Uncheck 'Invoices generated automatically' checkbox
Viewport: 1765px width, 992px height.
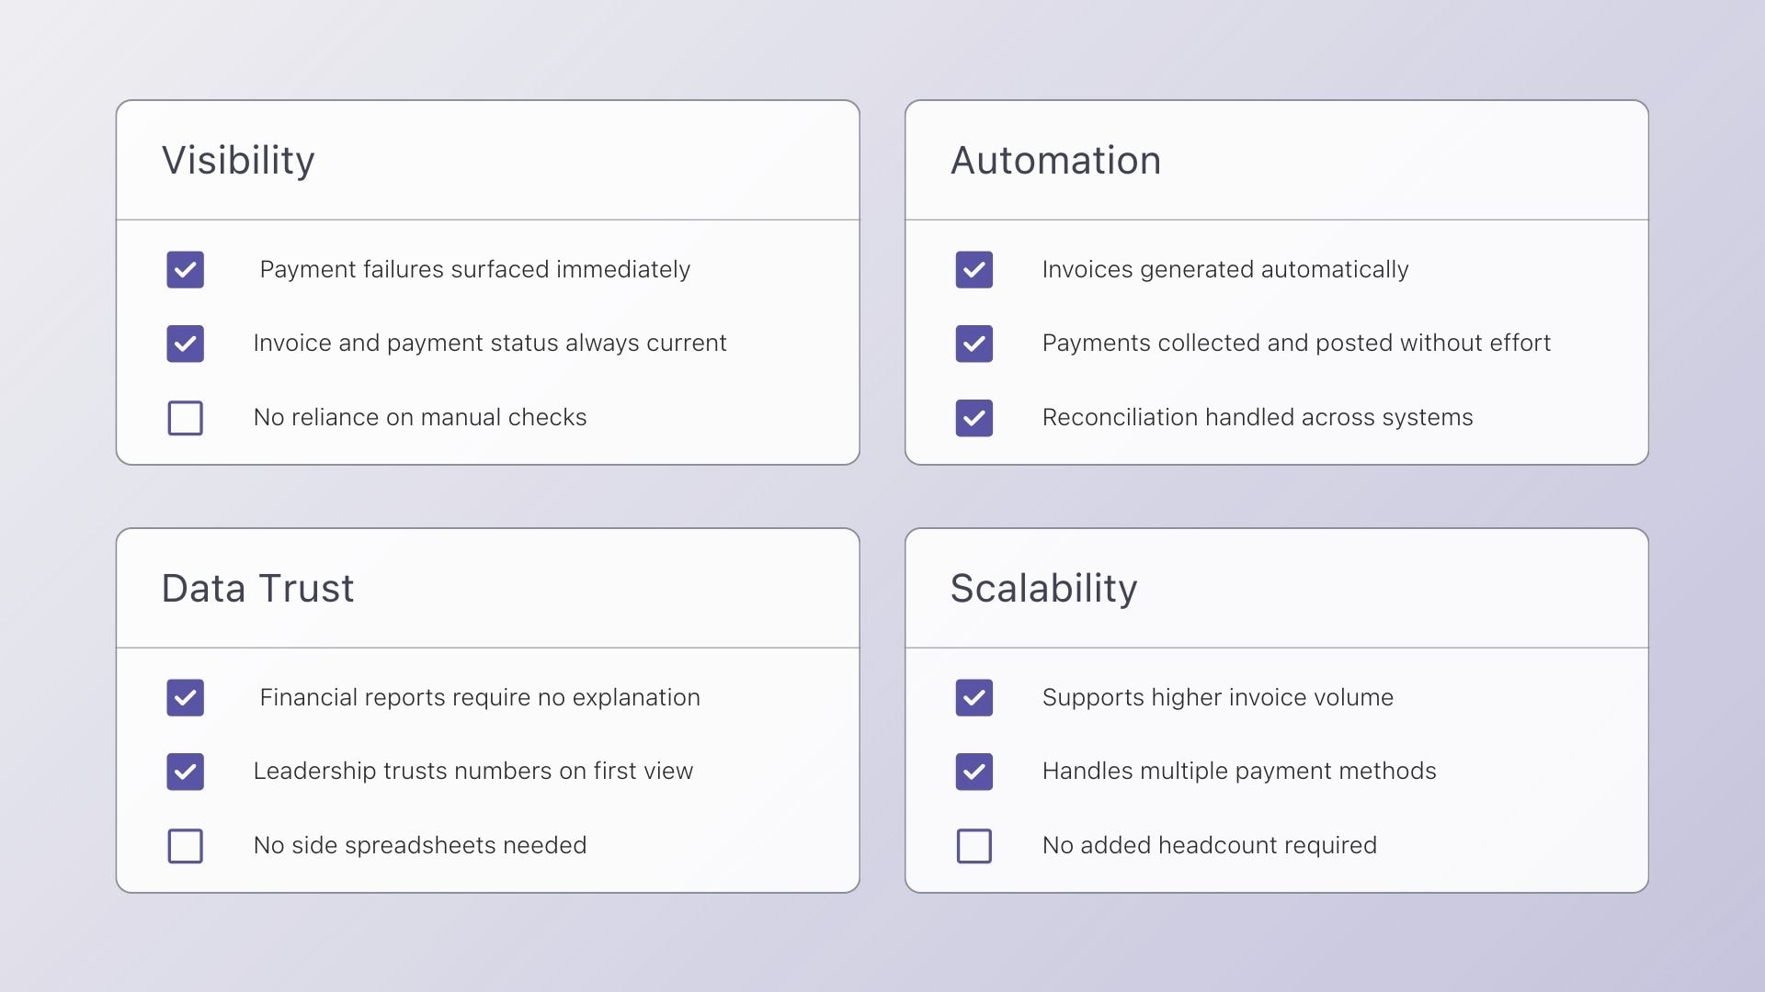point(974,270)
